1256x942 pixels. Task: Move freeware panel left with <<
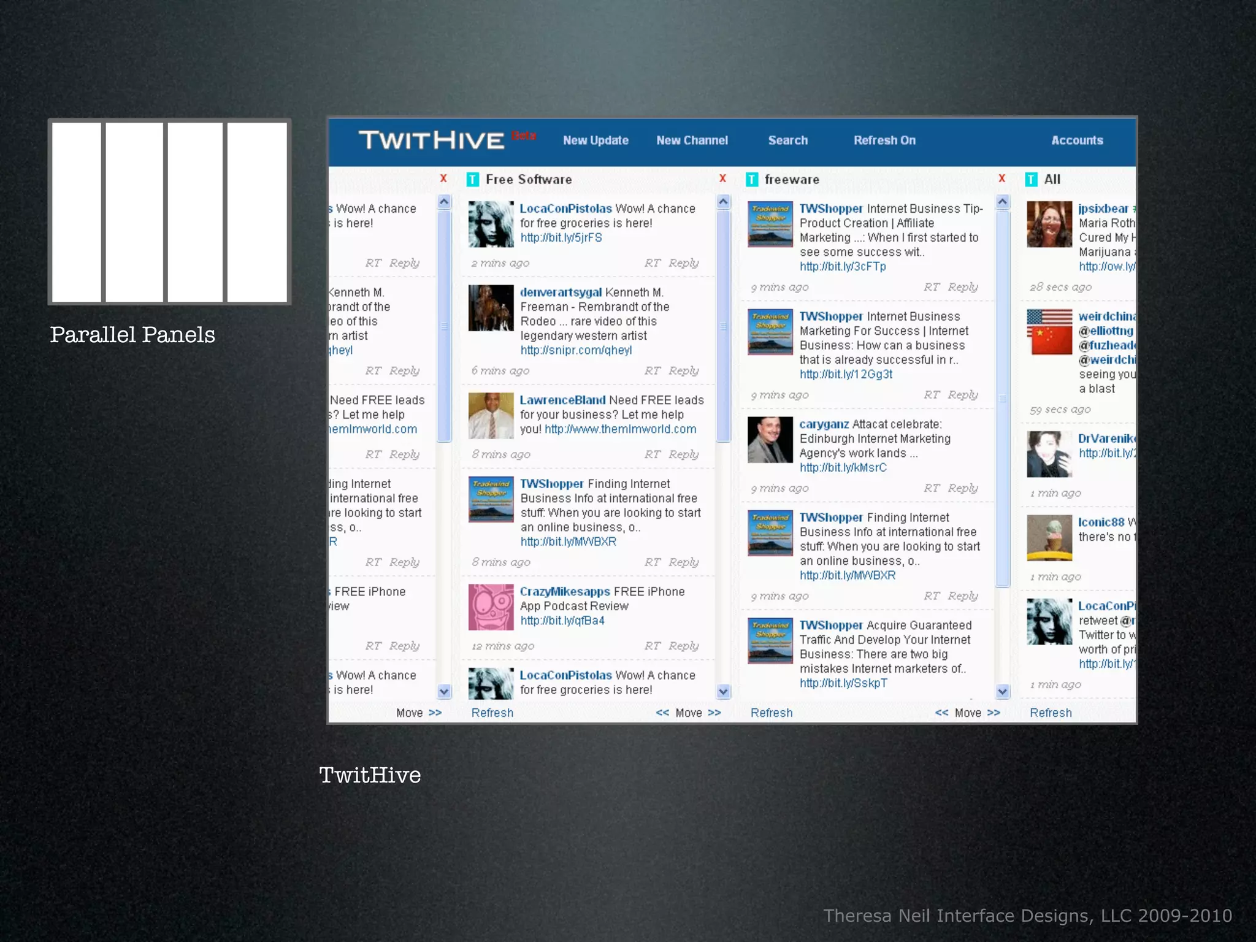(941, 713)
